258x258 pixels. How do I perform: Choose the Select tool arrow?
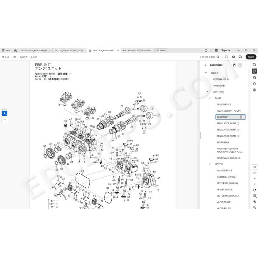tap(5, 114)
